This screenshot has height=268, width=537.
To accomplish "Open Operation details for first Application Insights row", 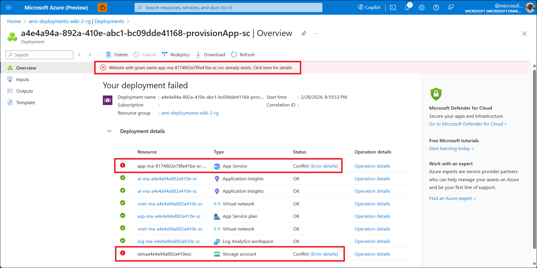I will pos(372,179).
